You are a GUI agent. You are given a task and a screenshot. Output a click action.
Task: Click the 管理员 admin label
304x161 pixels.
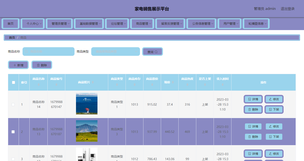click(x=265, y=9)
